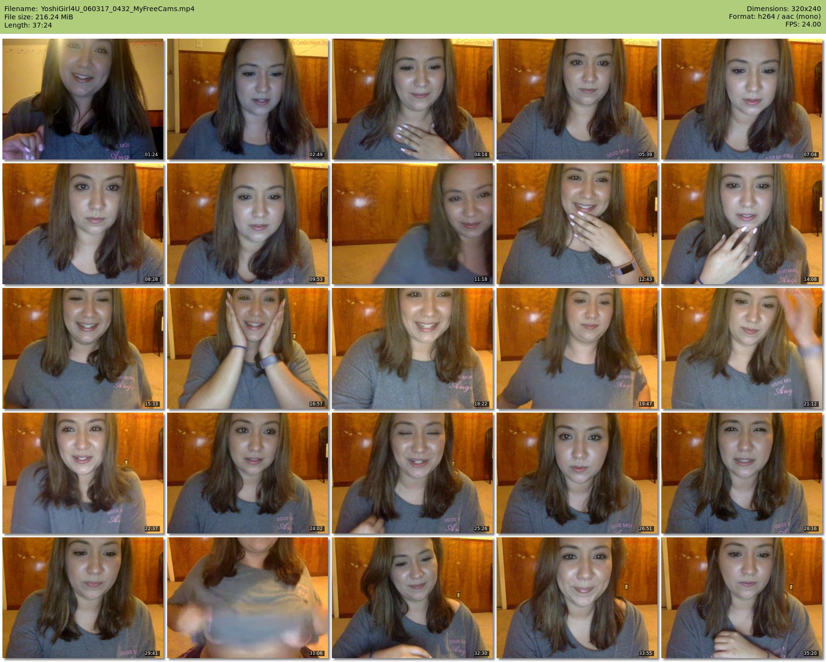
Task: Select the 21:12 thumbnail
Action: [741, 348]
